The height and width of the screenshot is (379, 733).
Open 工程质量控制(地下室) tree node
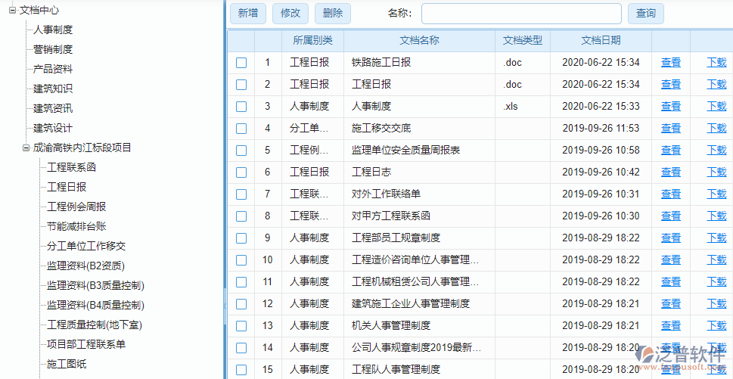pyautogui.click(x=95, y=325)
